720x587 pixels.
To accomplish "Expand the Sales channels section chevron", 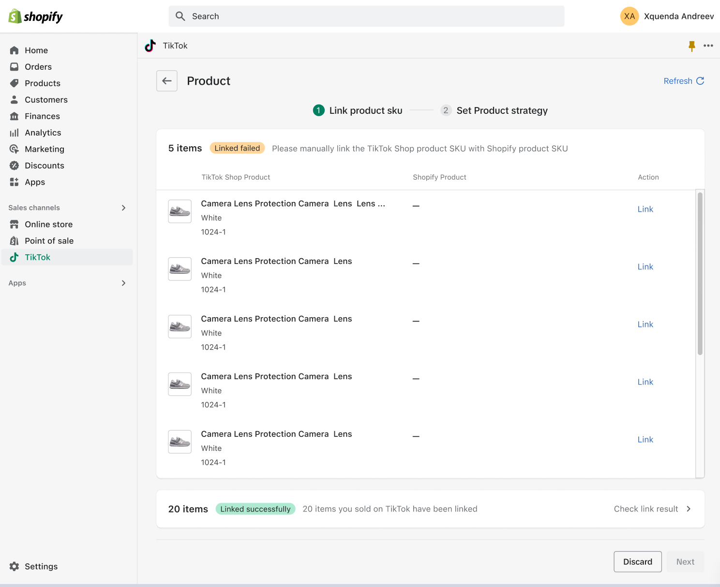I will [x=123, y=208].
